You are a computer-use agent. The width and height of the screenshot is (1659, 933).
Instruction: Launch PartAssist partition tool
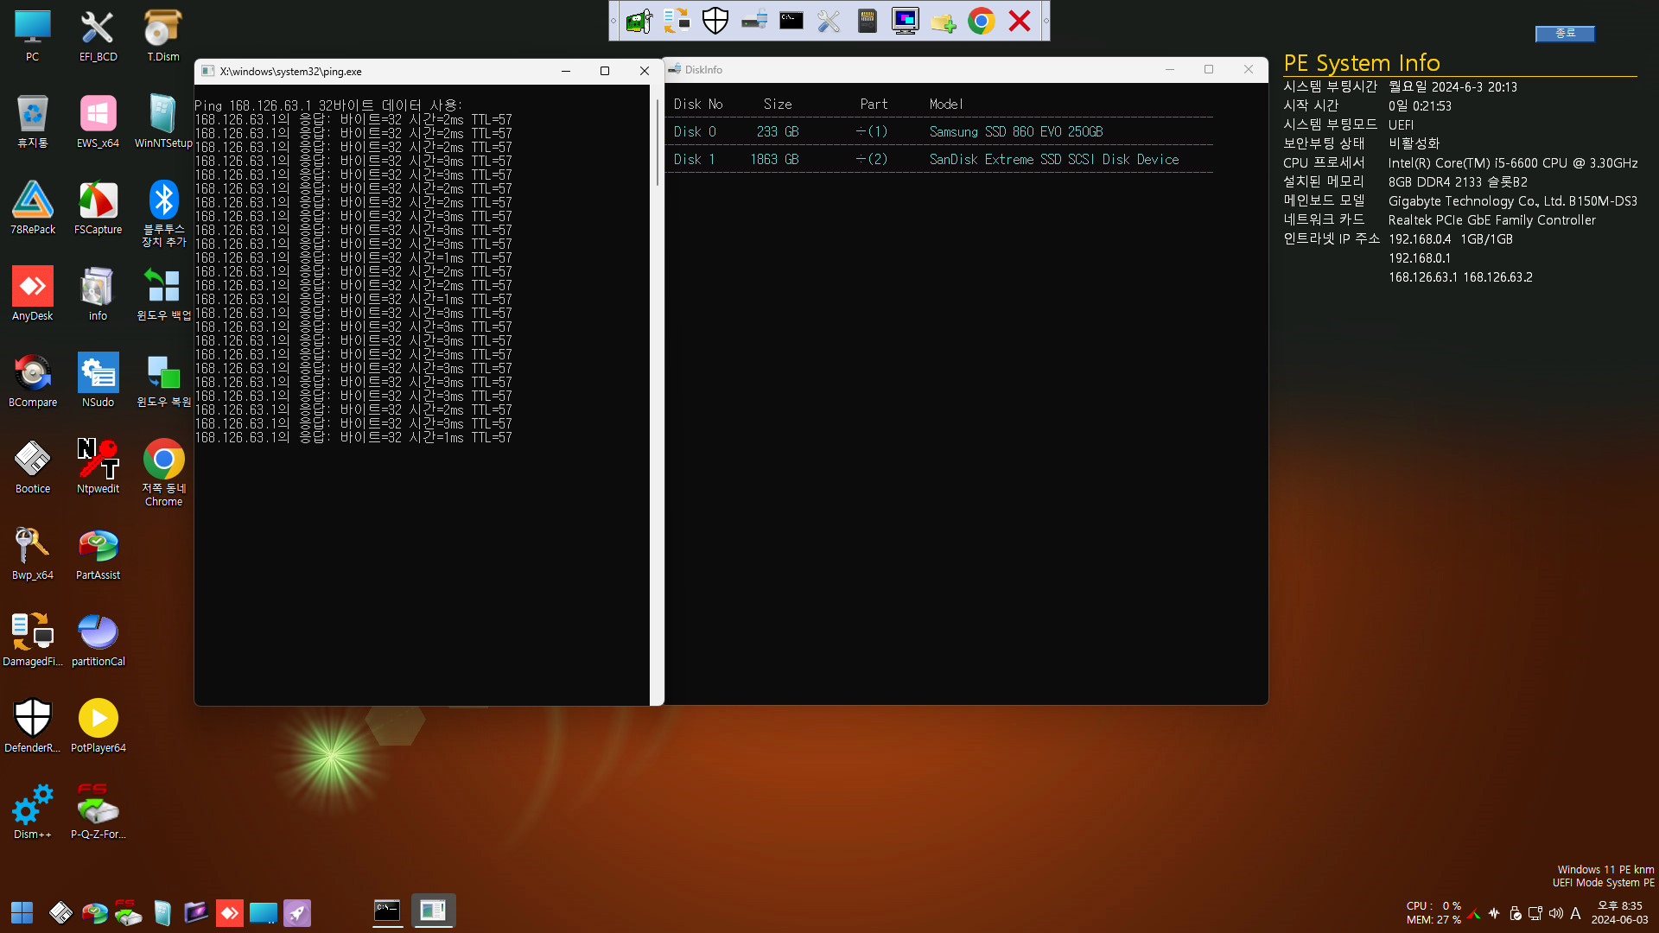(x=98, y=554)
